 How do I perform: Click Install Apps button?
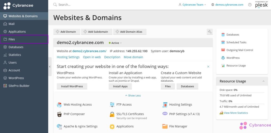click(120, 86)
